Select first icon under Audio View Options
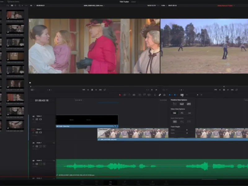 click(x=175, y=122)
